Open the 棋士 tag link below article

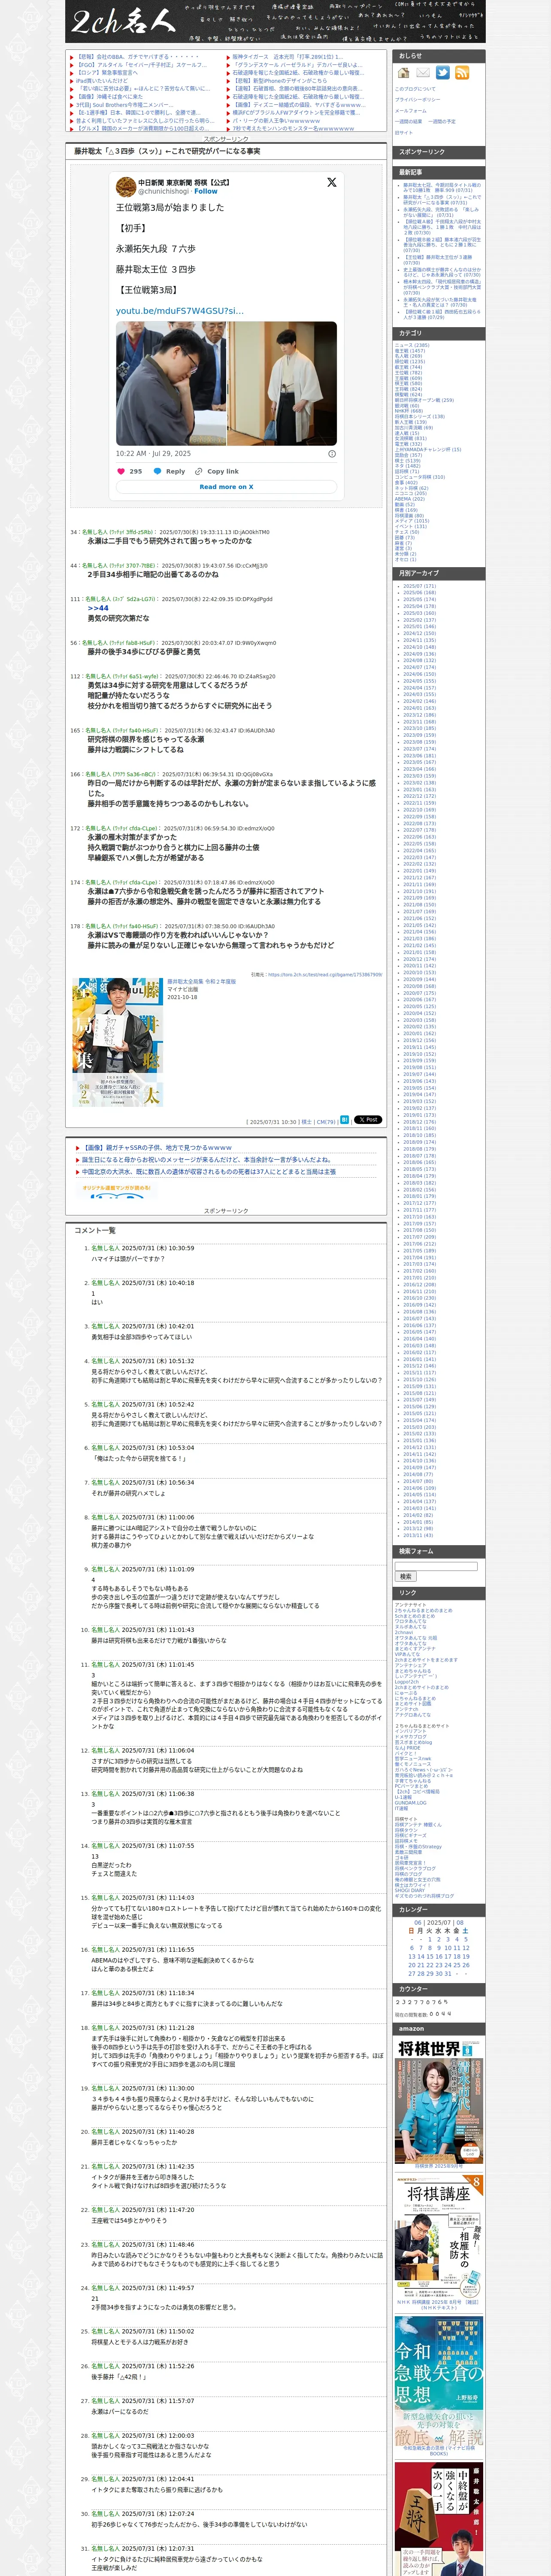(307, 1122)
